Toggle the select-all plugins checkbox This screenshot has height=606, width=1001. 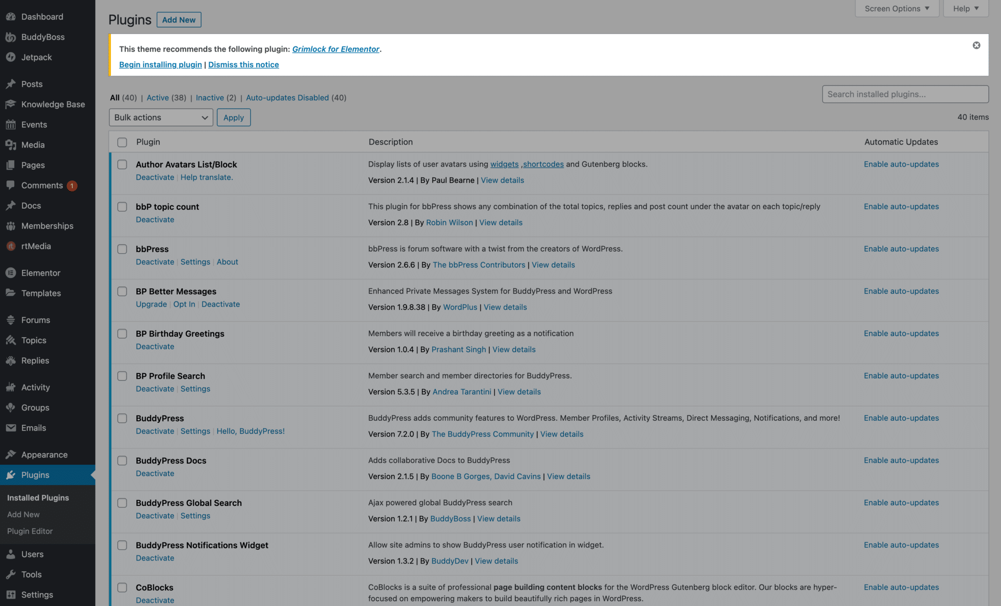122,142
